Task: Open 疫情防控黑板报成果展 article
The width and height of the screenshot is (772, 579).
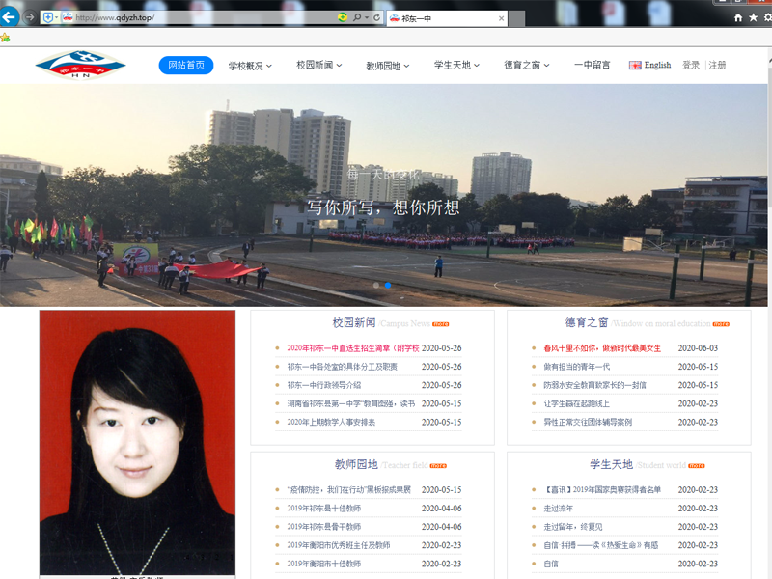Action: (x=349, y=490)
